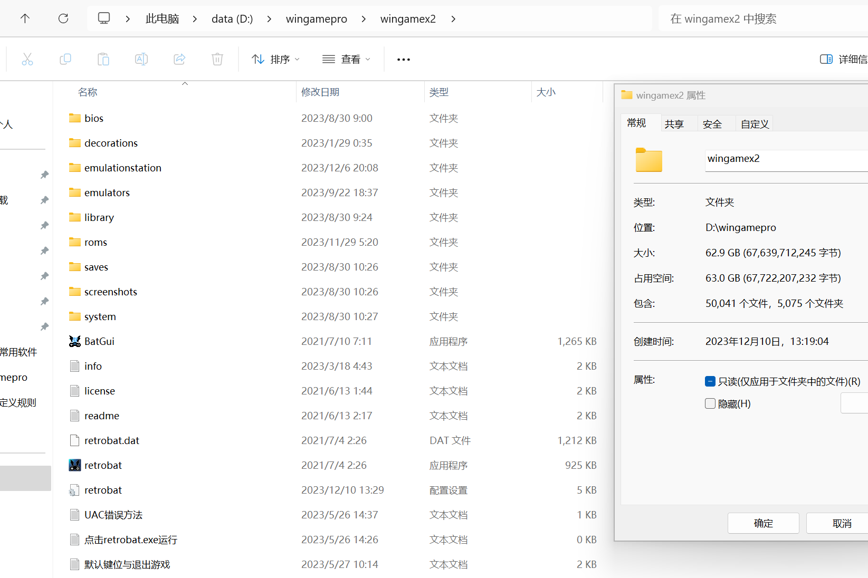The height and width of the screenshot is (578, 868).
Task: Click the Refresh icon in the address bar
Action: click(x=63, y=18)
